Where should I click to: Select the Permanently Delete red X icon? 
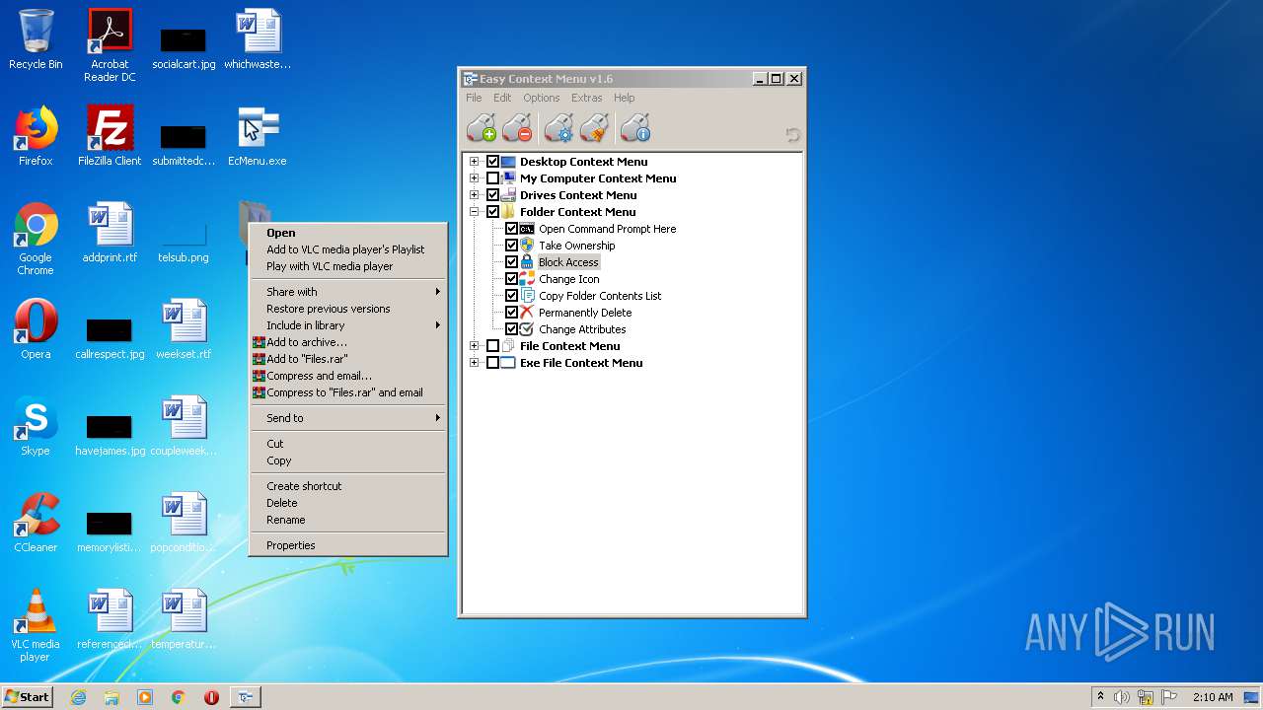[527, 313]
